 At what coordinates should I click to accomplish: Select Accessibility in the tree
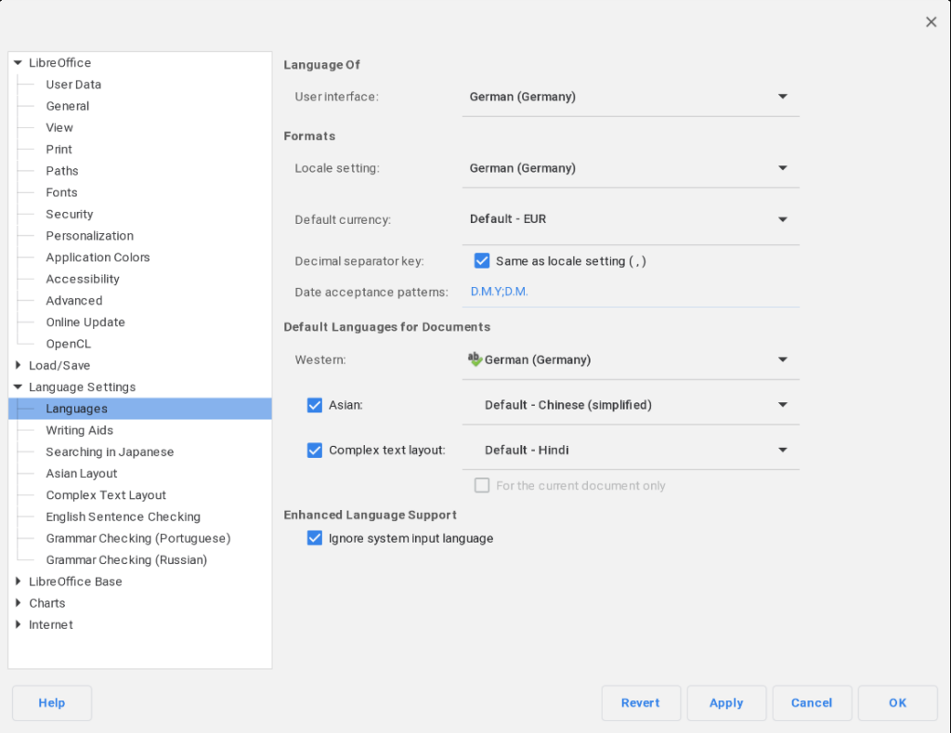point(83,279)
